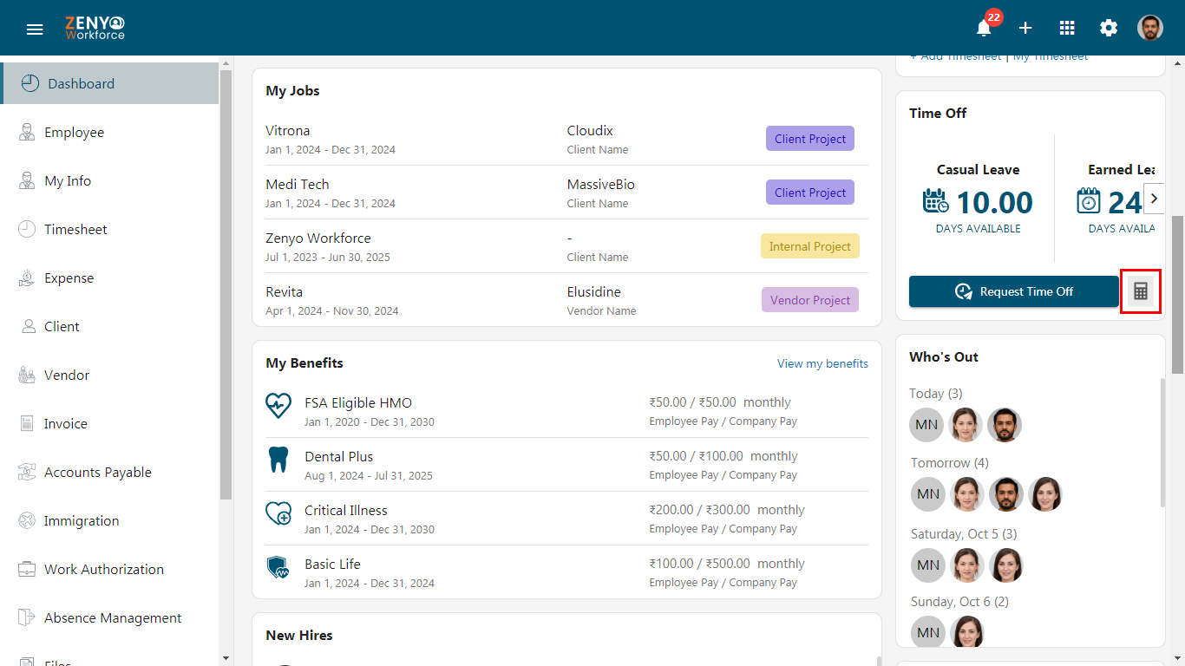The width and height of the screenshot is (1185, 666).
Task: Click the plus quick-add icon
Action: (x=1025, y=28)
